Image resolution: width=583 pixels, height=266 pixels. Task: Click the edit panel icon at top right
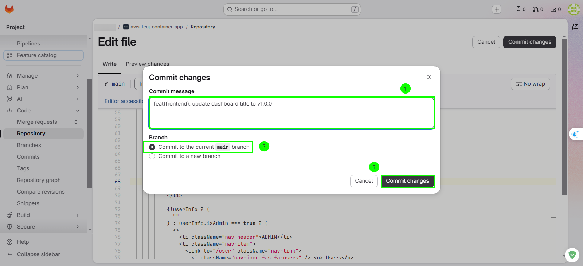tap(575, 27)
